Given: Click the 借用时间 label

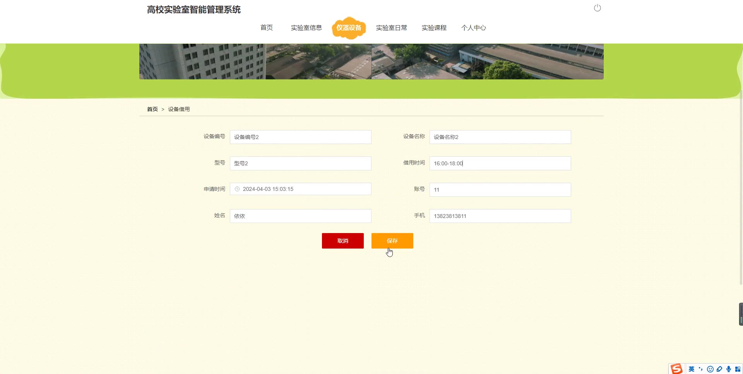Looking at the screenshot, I should pyautogui.click(x=414, y=163).
